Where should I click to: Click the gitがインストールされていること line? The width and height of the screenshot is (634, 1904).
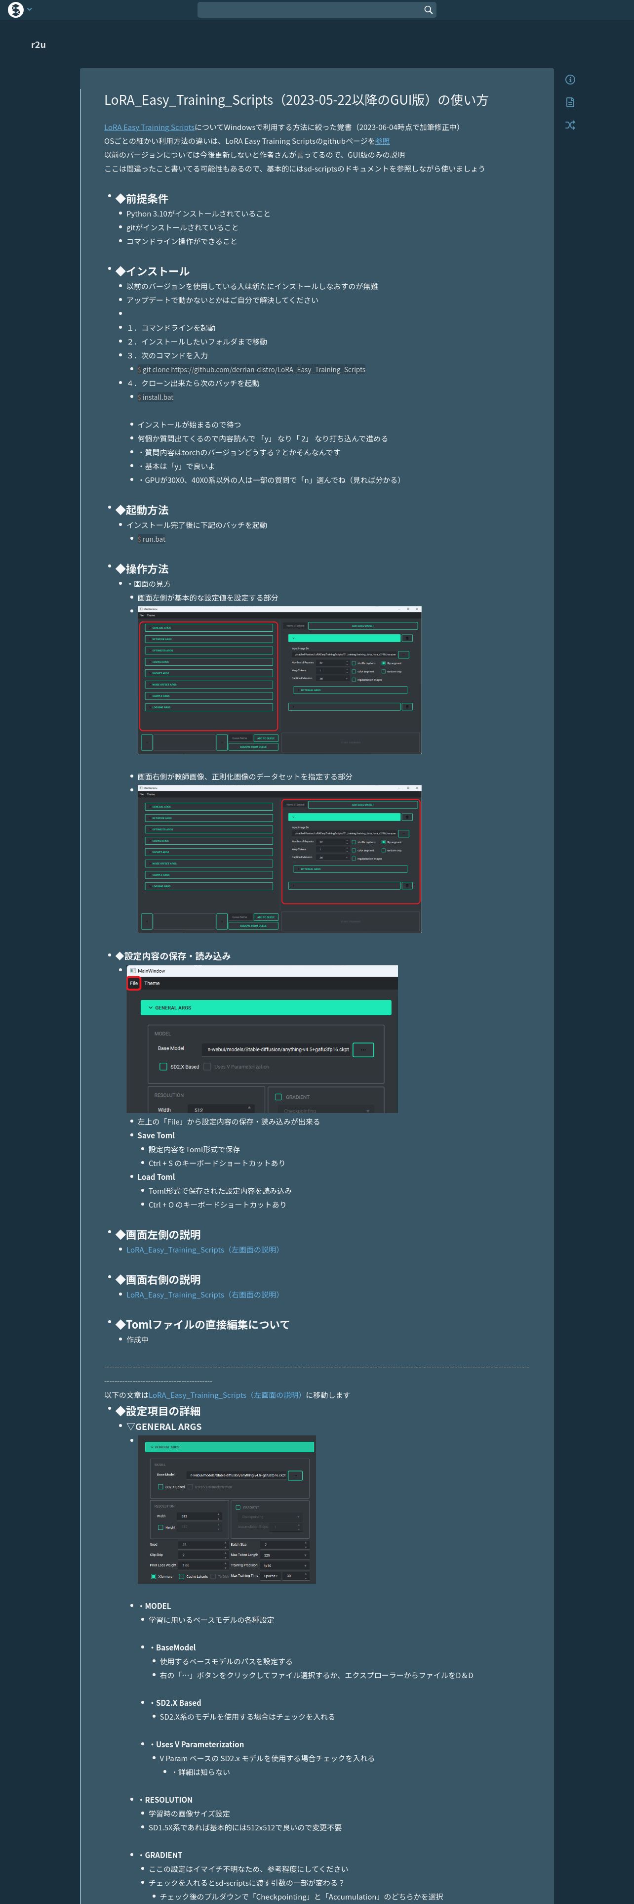pyautogui.click(x=182, y=228)
